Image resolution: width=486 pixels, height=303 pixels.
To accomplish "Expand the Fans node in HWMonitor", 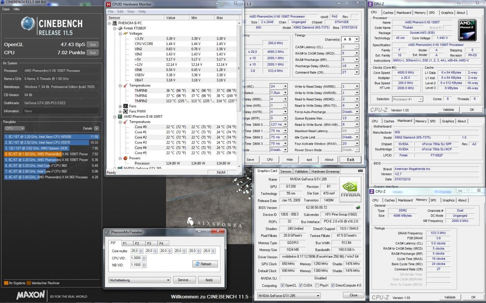I will tap(120, 106).
